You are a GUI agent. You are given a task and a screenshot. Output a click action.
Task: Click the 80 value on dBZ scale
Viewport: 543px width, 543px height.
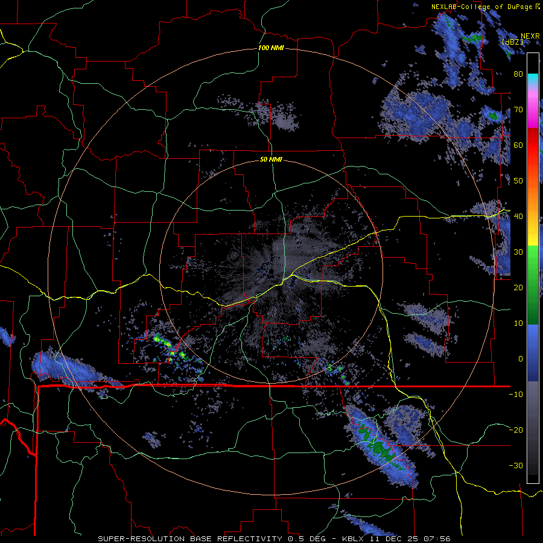coord(518,74)
